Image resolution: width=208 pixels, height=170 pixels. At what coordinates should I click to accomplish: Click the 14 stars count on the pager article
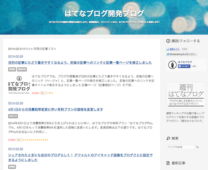click(x=50, y=93)
